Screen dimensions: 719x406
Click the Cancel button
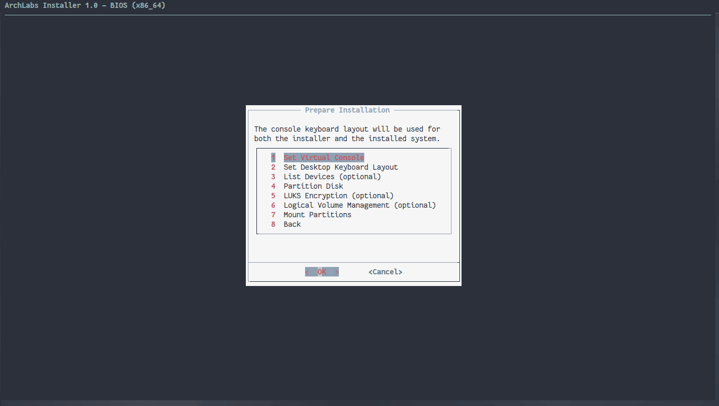point(385,272)
